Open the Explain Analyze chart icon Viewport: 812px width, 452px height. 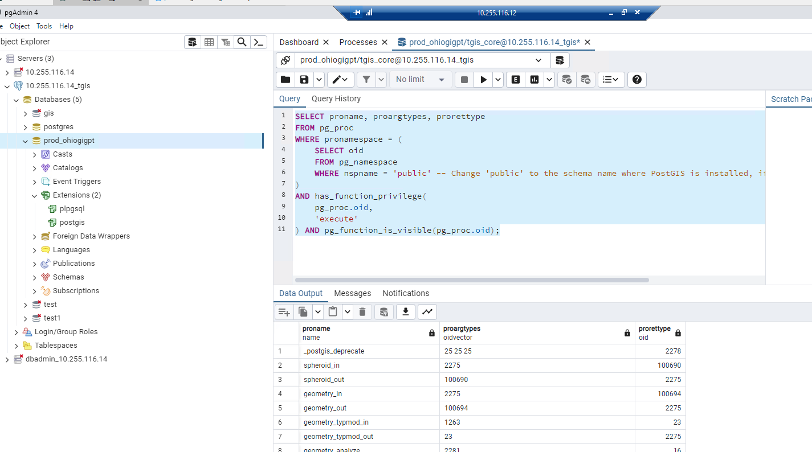(x=534, y=80)
